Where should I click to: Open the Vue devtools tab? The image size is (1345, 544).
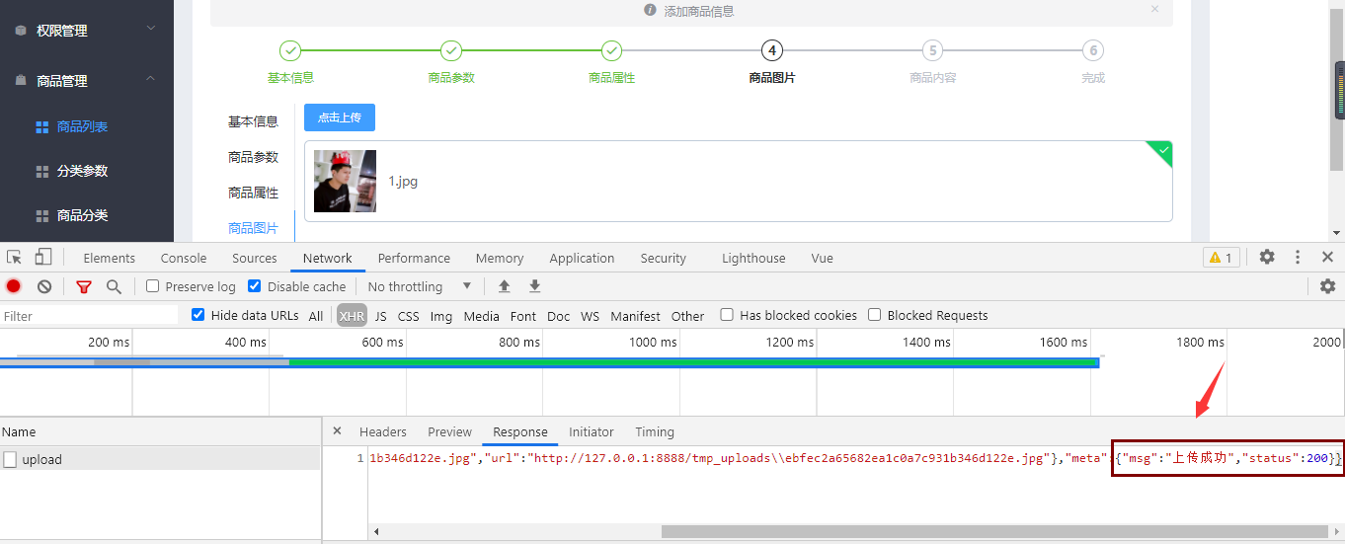tap(823, 258)
